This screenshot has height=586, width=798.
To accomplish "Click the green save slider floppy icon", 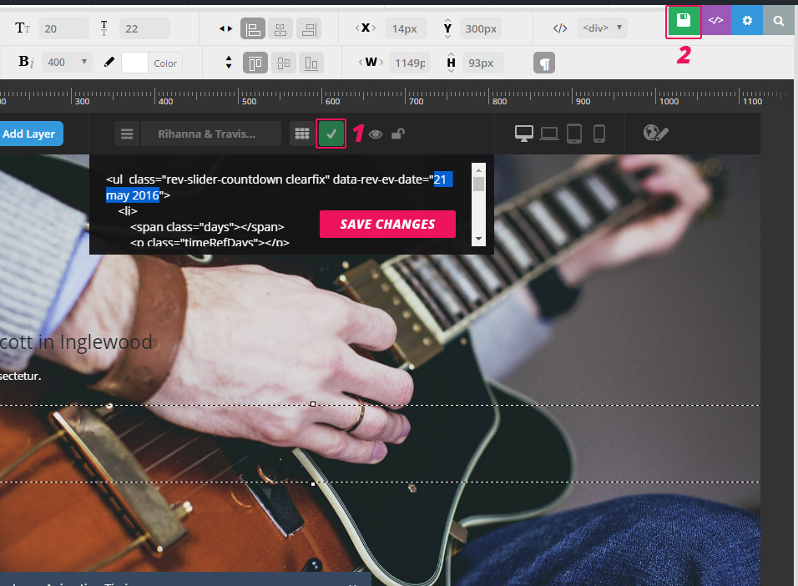I will 683,20.
